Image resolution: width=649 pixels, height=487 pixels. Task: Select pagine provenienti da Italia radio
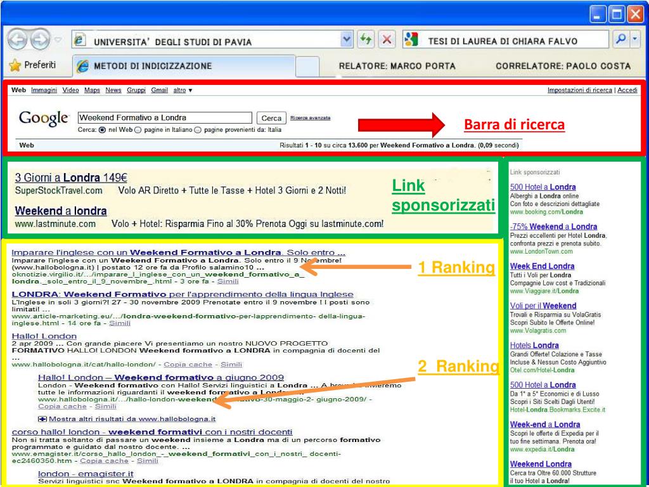(x=198, y=130)
